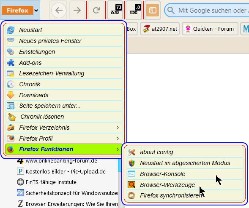
Task: Click the Firefox Verzeichnis folder icon
Action: (11, 128)
